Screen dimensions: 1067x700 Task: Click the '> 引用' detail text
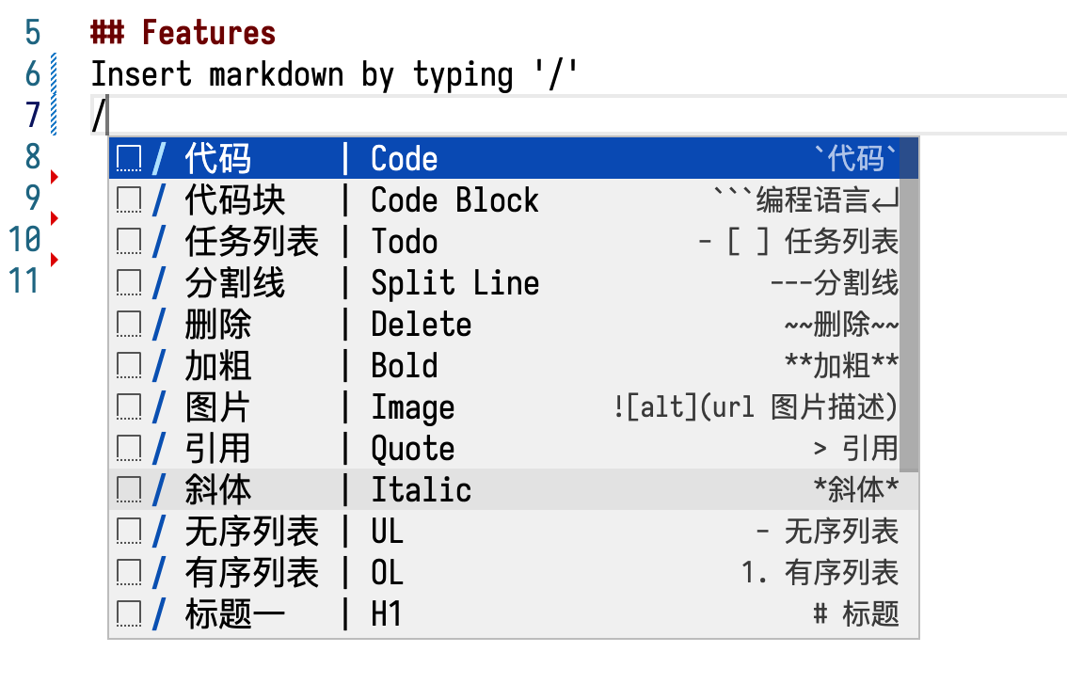click(856, 449)
